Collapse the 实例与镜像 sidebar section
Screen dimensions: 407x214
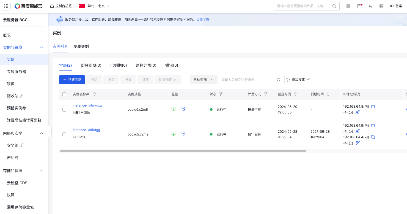pos(42,47)
